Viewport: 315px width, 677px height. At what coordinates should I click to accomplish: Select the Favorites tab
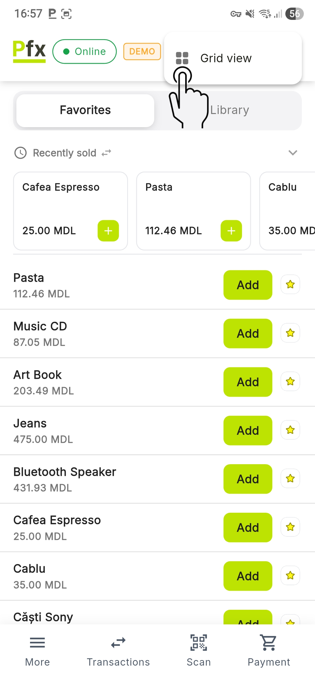[x=85, y=110]
